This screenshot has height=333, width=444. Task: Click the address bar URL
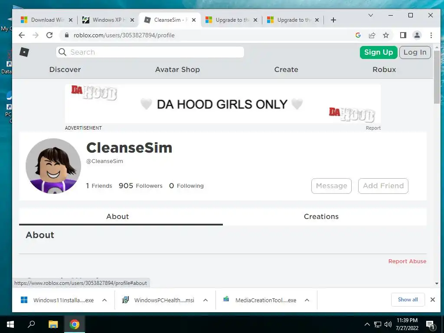(x=124, y=35)
